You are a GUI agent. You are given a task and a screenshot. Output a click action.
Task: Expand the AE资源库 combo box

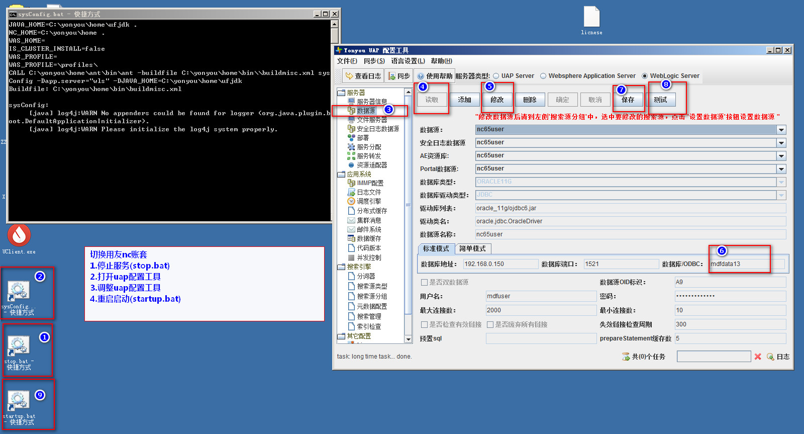(781, 156)
